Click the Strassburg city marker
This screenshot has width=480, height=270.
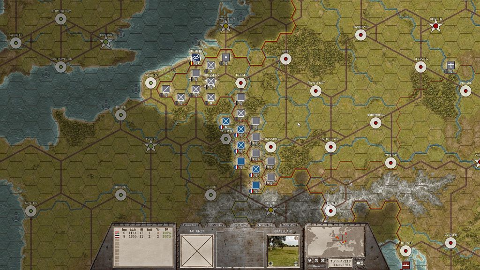coord(270,147)
